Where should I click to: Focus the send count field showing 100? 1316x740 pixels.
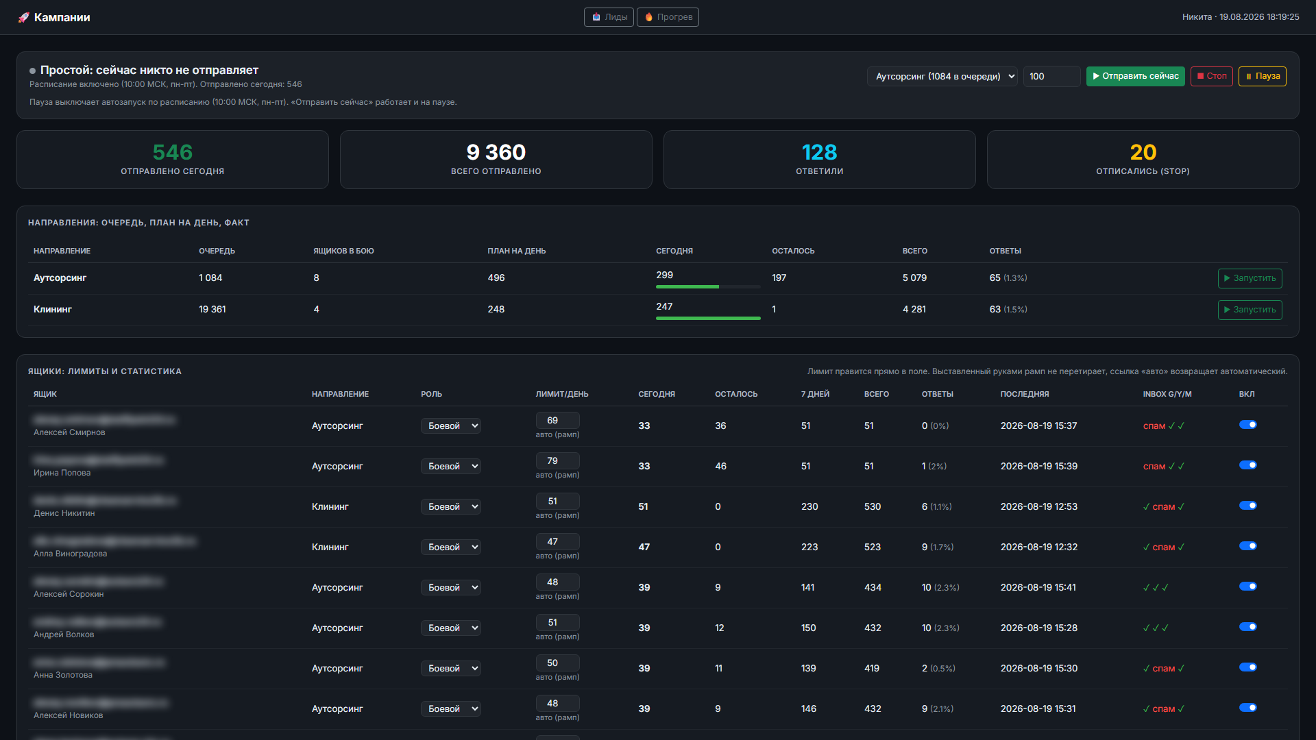1051,76
